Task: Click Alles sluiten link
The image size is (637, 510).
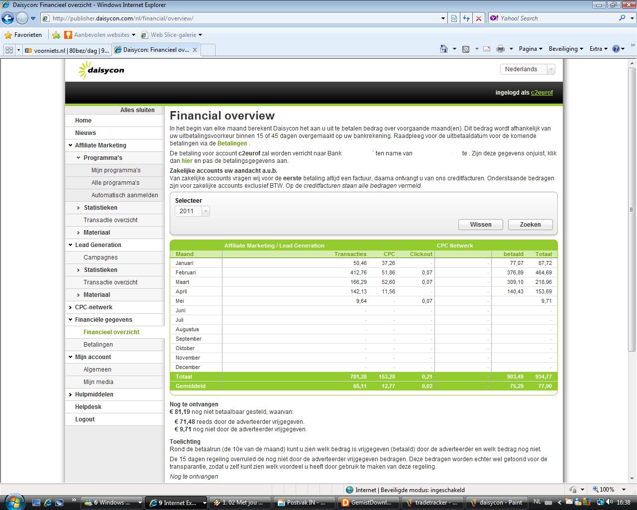Action: pos(137,110)
